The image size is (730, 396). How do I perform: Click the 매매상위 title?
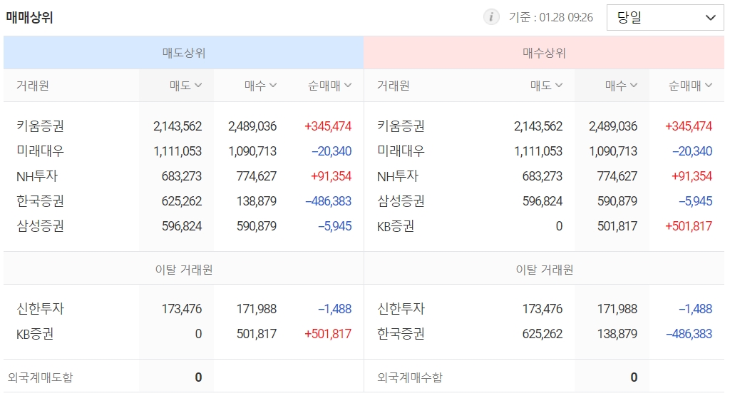pyautogui.click(x=29, y=18)
